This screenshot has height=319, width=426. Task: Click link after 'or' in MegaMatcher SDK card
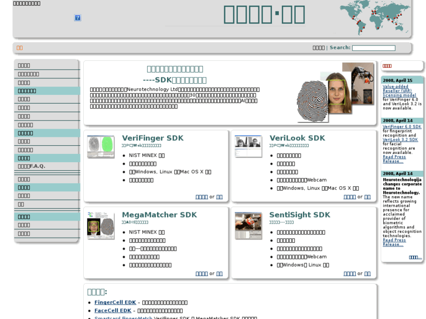click(219, 274)
